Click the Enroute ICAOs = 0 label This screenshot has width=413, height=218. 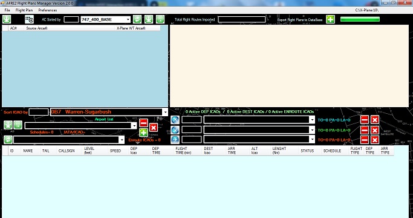coord(145,140)
